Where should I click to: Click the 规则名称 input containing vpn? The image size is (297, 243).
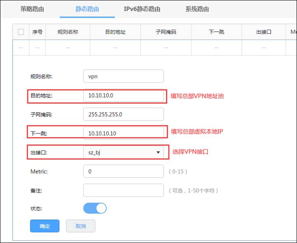(x=123, y=76)
